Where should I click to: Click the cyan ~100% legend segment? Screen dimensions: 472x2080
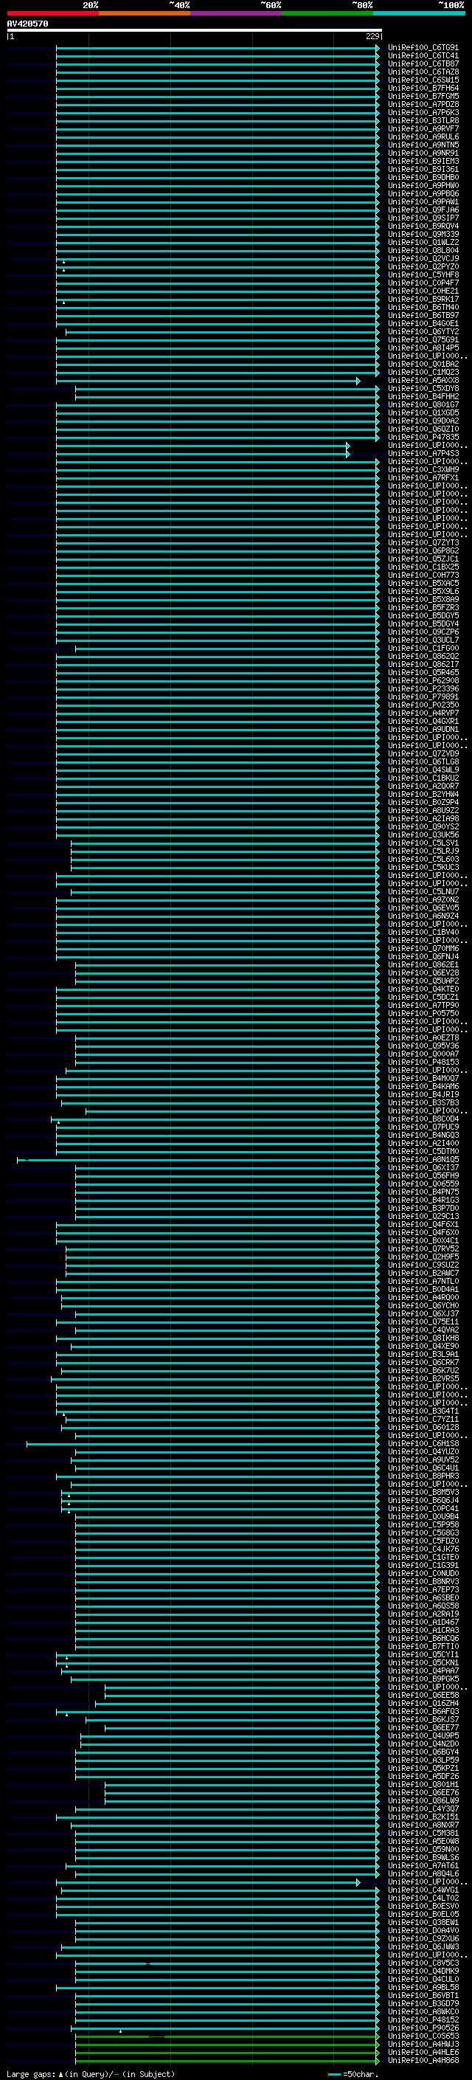tap(419, 13)
